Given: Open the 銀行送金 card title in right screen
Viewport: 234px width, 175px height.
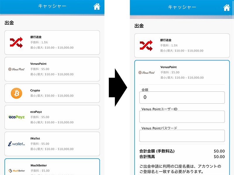Looking at the screenshot, I should (x=166, y=40).
